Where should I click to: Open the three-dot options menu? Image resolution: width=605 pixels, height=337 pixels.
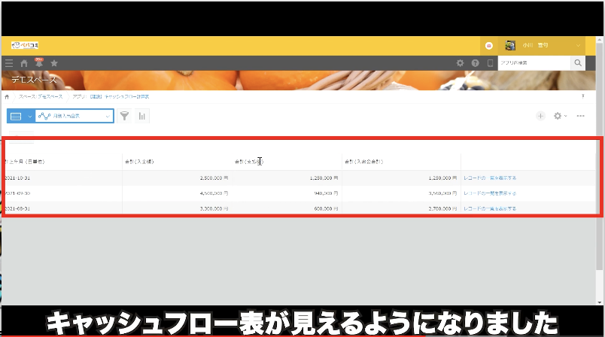[580, 116]
